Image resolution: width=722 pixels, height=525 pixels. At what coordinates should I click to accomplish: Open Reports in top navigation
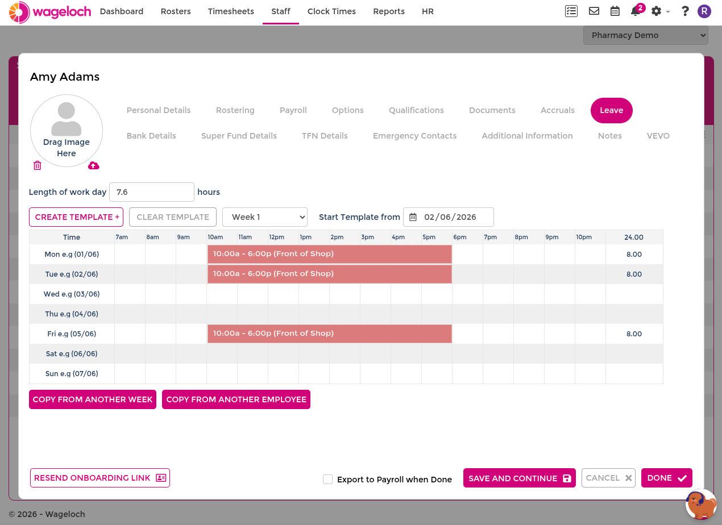click(389, 11)
